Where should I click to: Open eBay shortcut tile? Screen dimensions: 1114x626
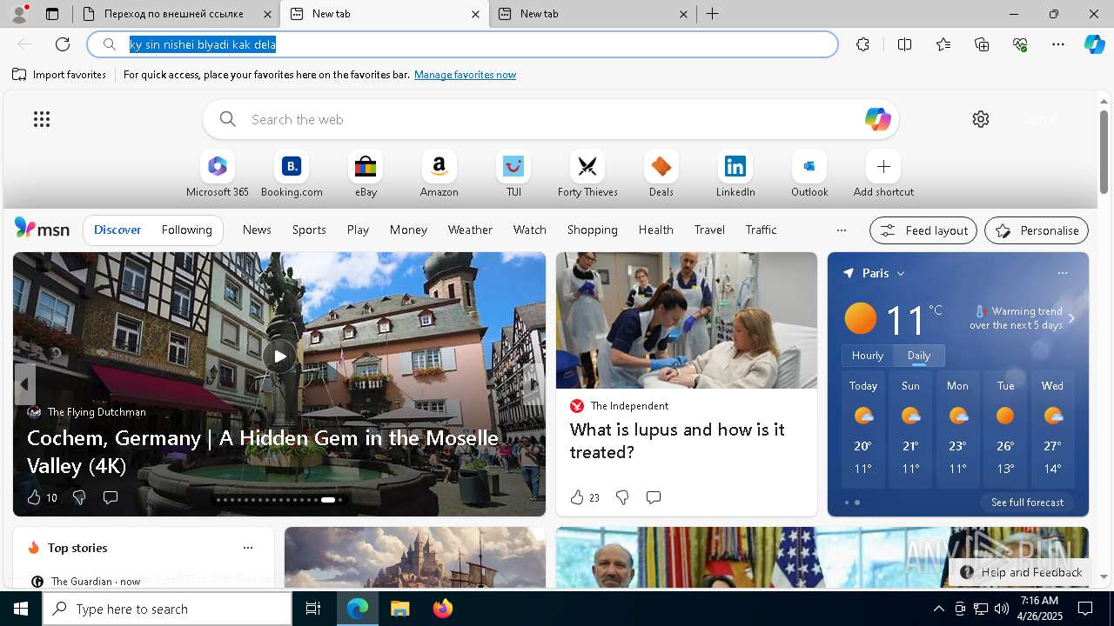click(366, 174)
